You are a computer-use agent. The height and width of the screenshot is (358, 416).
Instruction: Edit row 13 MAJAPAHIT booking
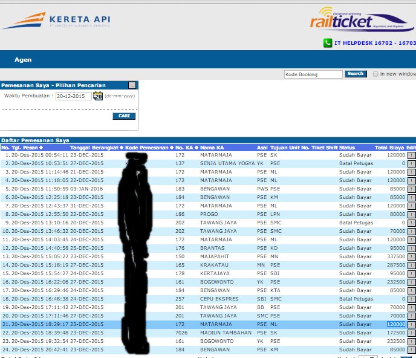411,257
